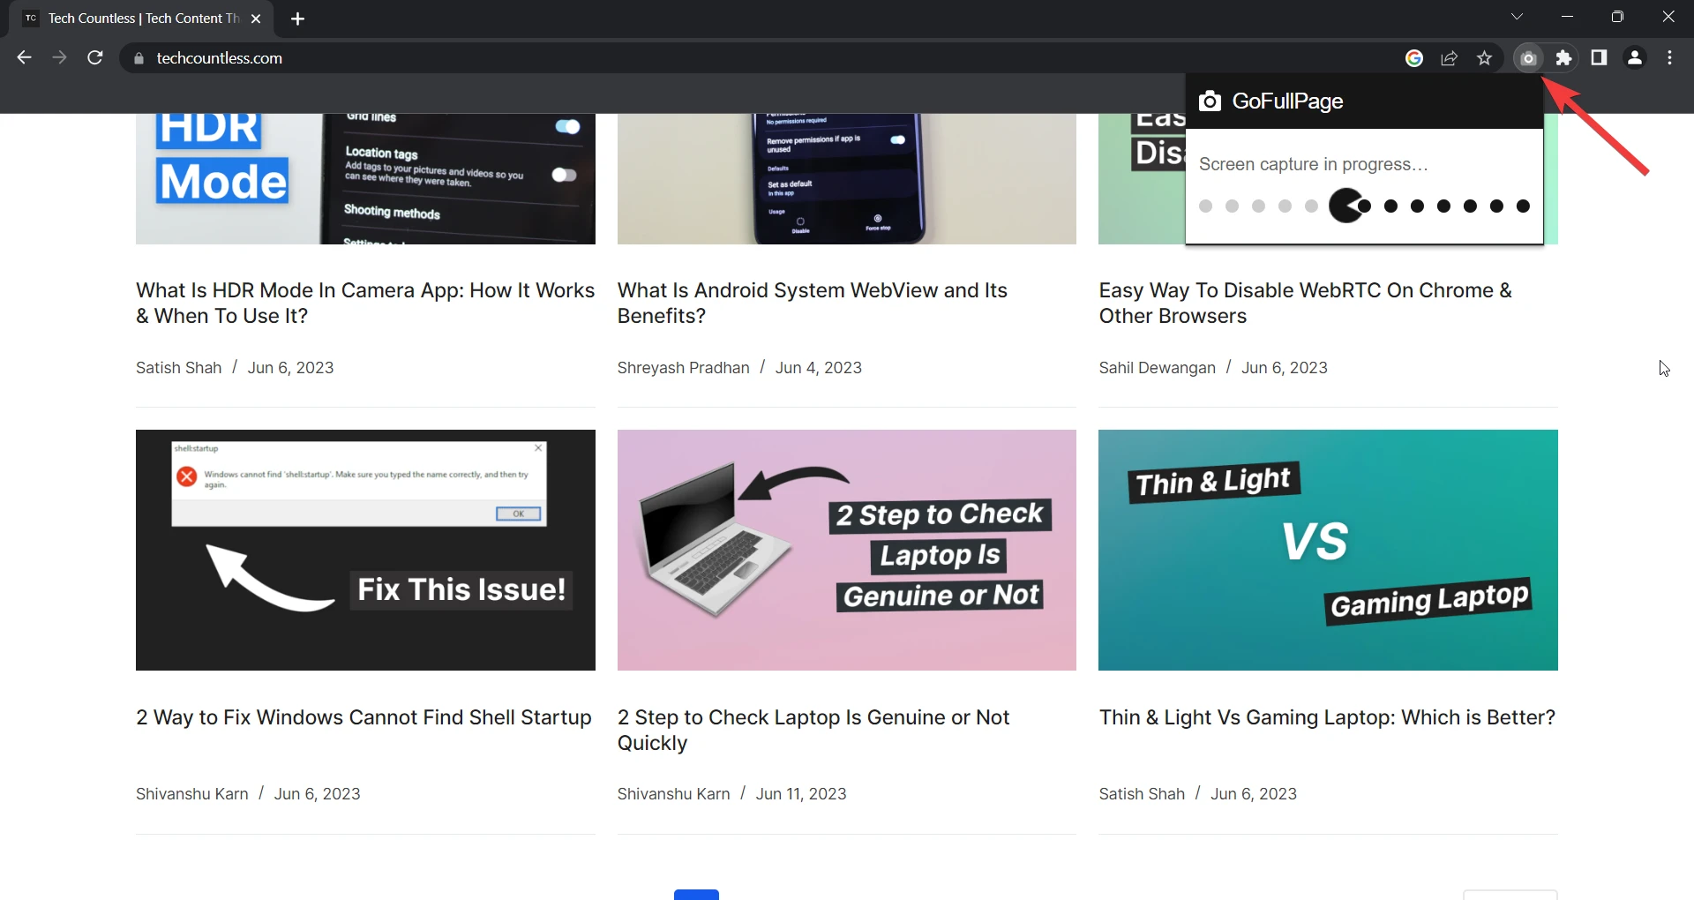Open Chrome three-dot menu
The width and height of the screenshot is (1694, 900).
pyautogui.click(x=1669, y=58)
